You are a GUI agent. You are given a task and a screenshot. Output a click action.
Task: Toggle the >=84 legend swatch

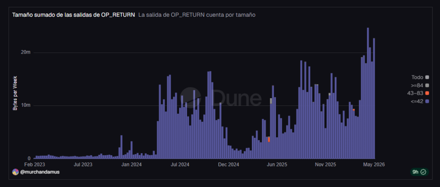427,85
